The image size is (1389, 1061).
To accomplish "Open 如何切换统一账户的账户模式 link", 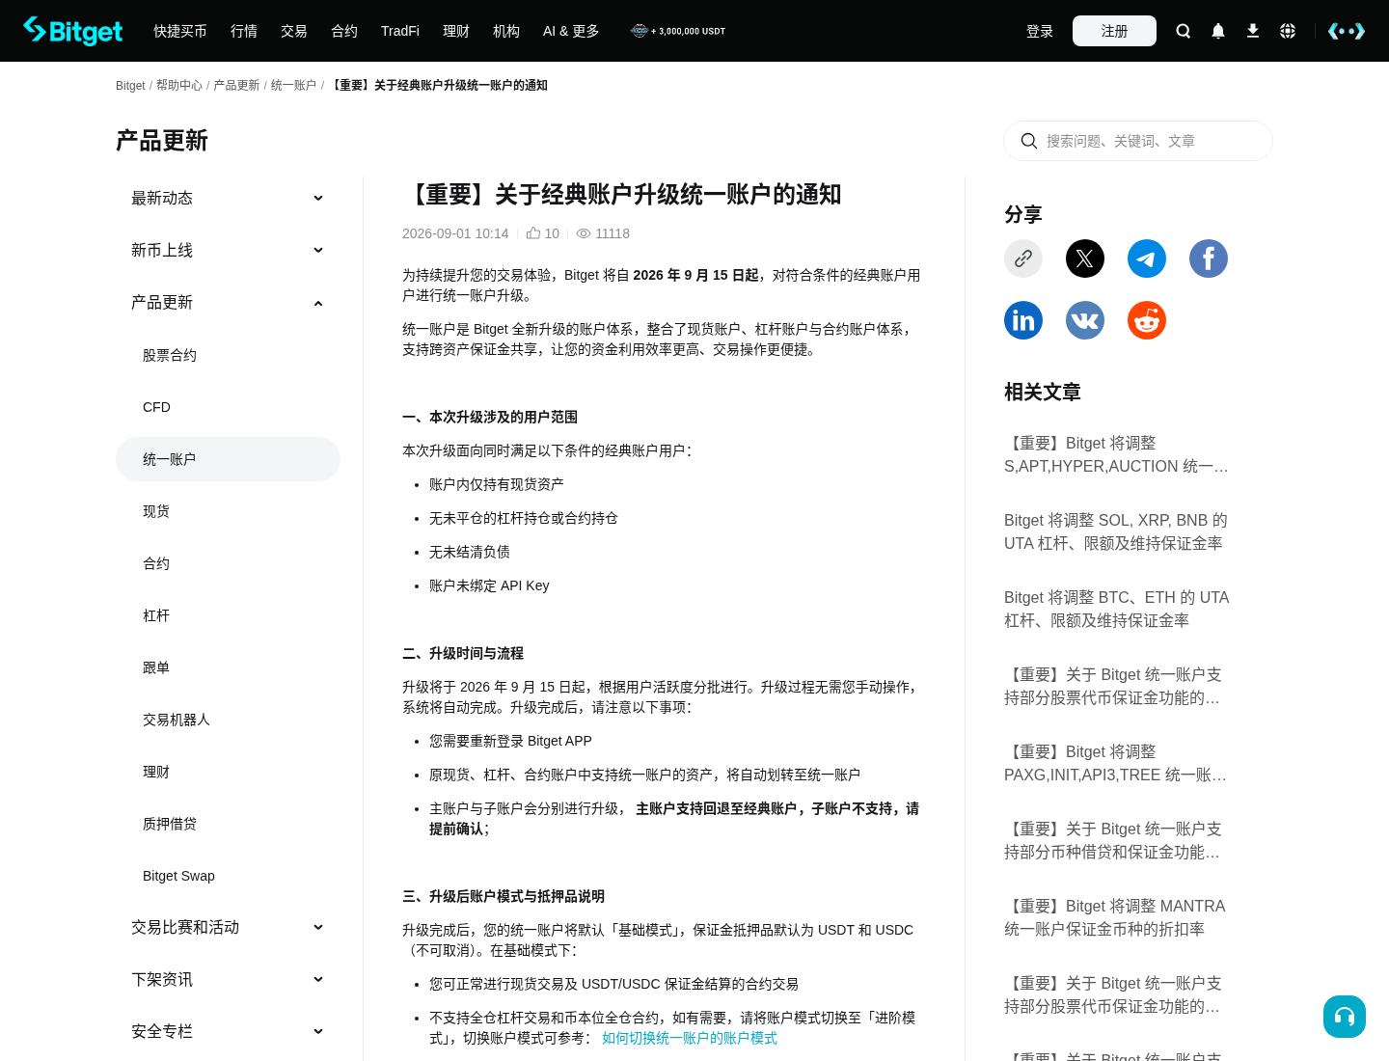I will click(690, 1038).
